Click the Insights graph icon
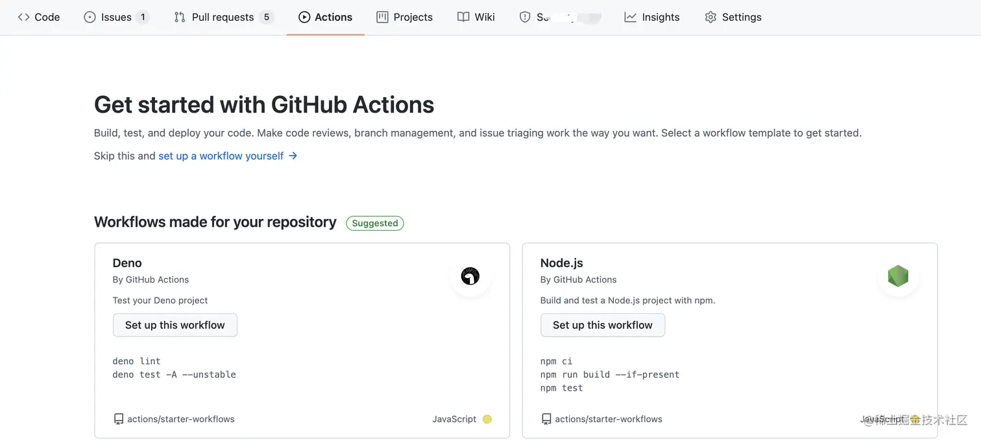 pyautogui.click(x=631, y=17)
